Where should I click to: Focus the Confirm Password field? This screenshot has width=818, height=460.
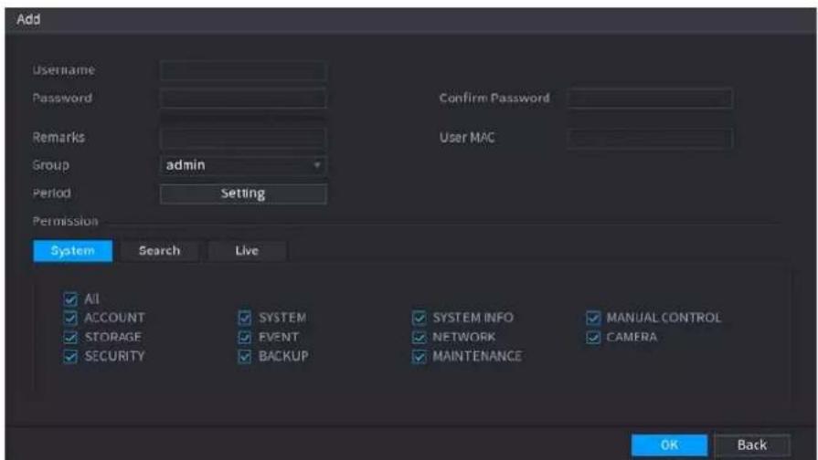(x=650, y=98)
